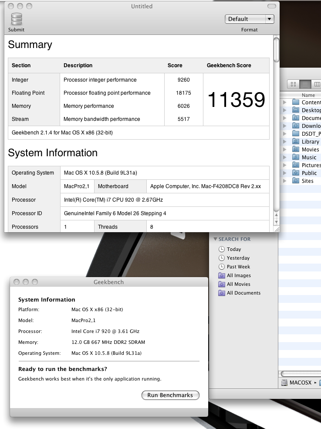Click the Music folder icon in Finder
Viewport: 321px width, 429px height.
click(x=296, y=157)
